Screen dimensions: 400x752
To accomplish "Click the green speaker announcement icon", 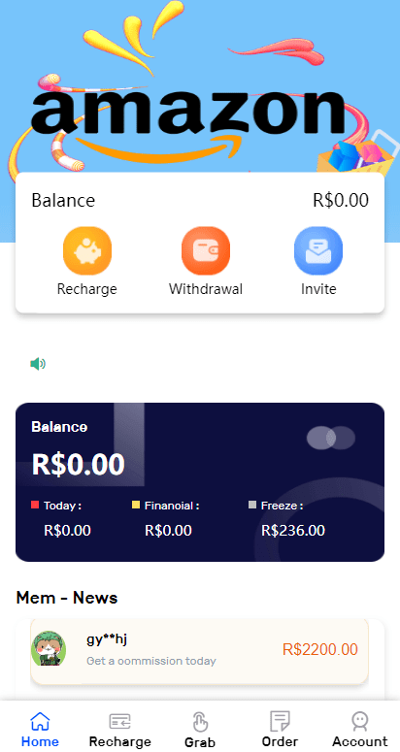I will coord(38,364).
